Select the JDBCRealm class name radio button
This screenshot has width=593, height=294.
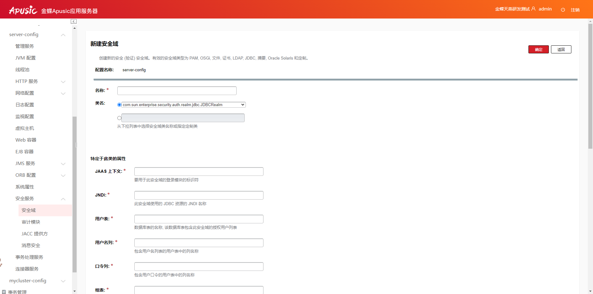pyautogui.click(x=119, y=105)
